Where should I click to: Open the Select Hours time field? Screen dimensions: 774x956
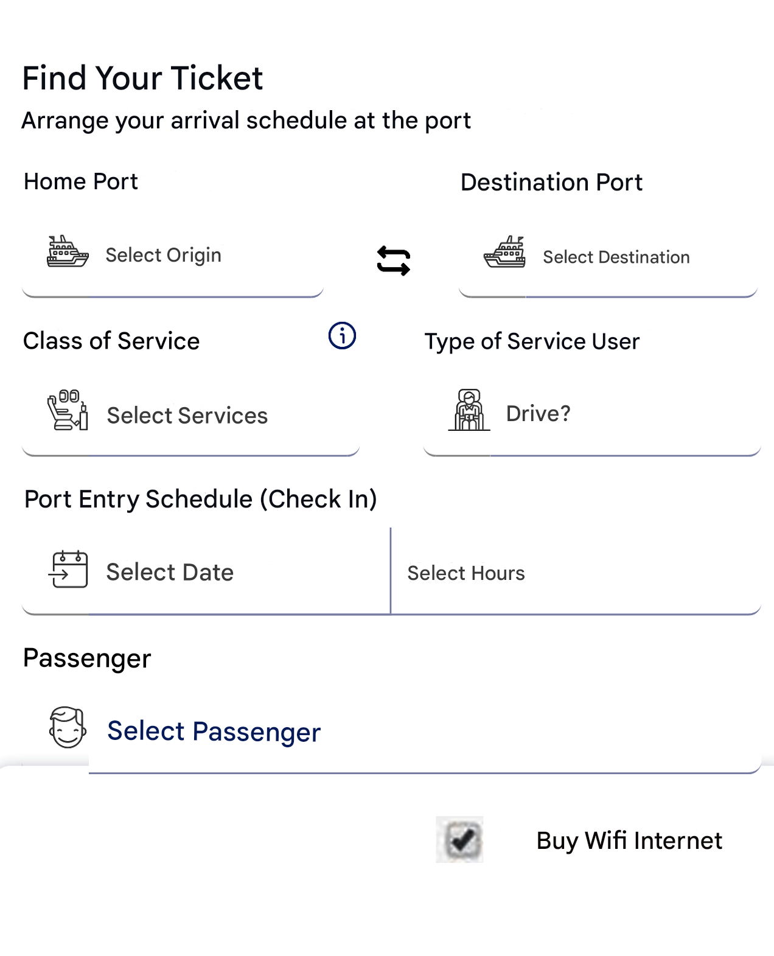click(x=466, y=573)
